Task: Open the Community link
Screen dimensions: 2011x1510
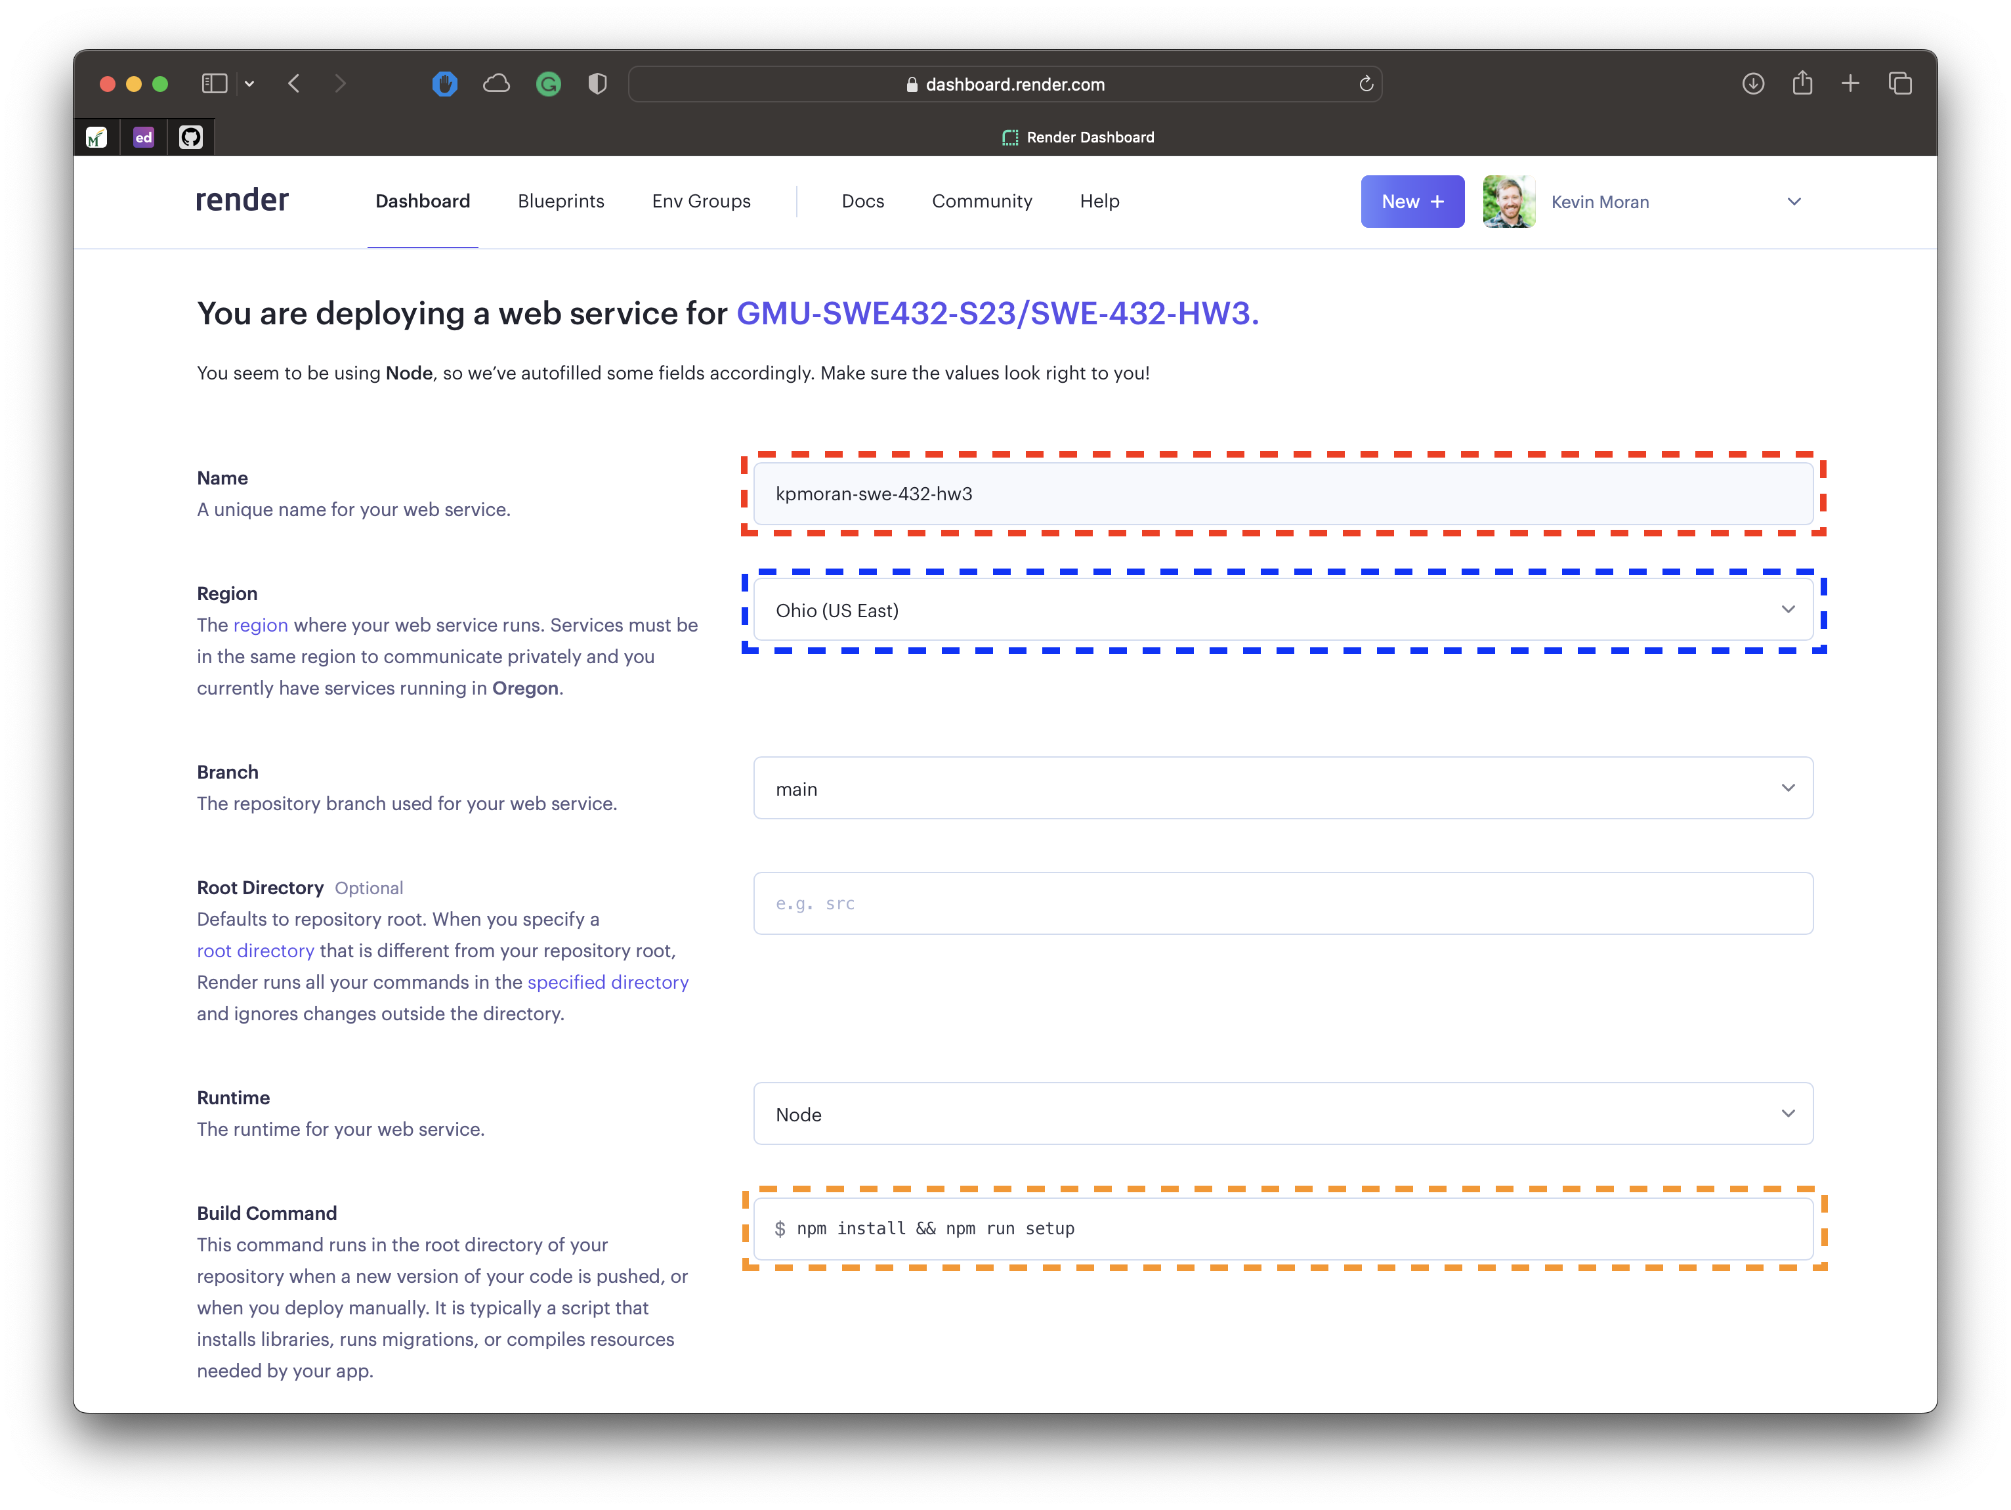Action: point(982,201)
